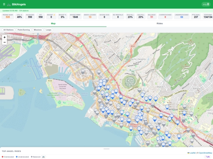
Task: Select the gray station marker on harbor pier
Action: coord(95,92)
